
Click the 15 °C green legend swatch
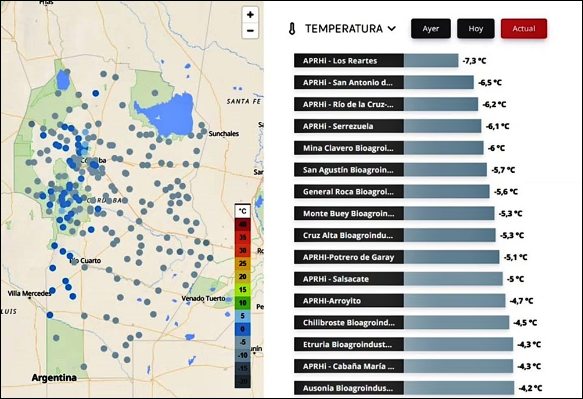point(242,290)
